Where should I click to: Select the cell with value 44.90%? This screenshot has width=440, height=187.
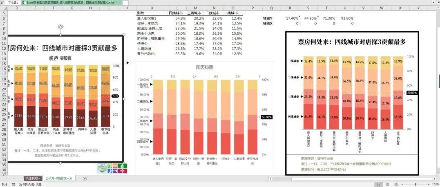point(308,18)
